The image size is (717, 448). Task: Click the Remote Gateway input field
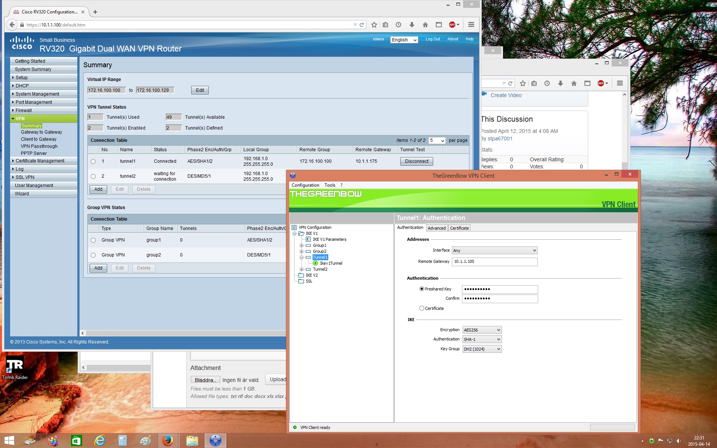tap(495, 262)
